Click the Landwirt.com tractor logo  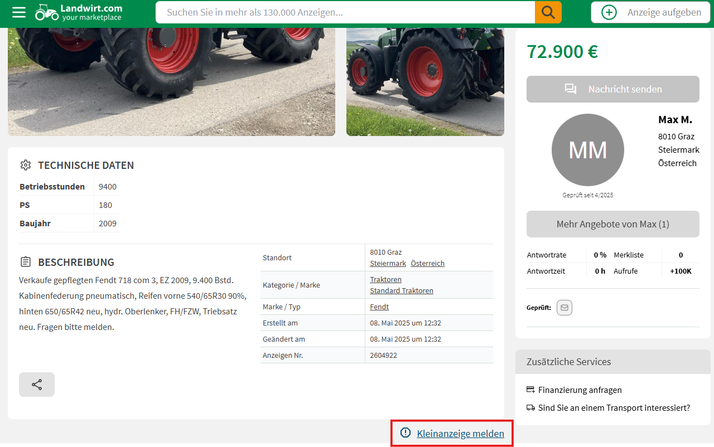(x=47, y=12)
